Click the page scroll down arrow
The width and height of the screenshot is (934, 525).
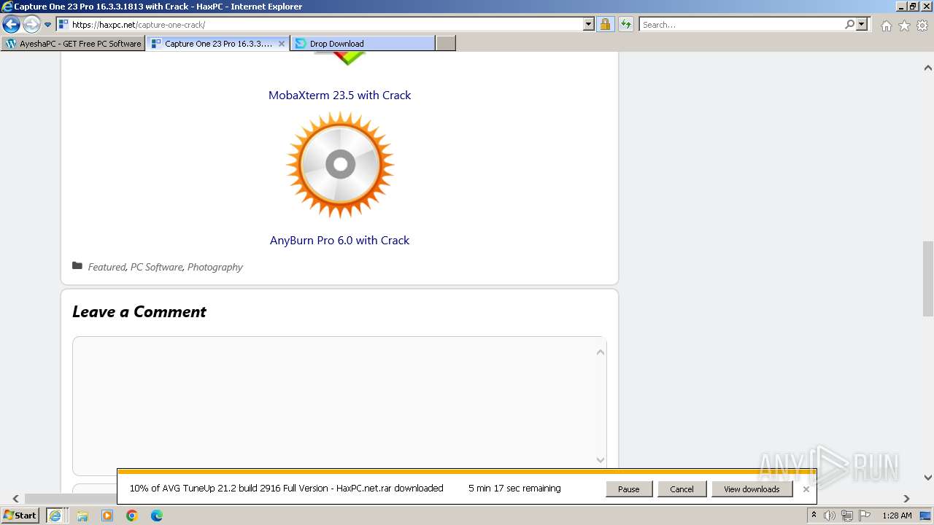(x=928, y=478)
